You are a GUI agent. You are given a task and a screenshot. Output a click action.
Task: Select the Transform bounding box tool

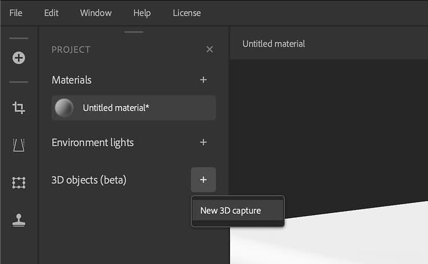point(19,182)
